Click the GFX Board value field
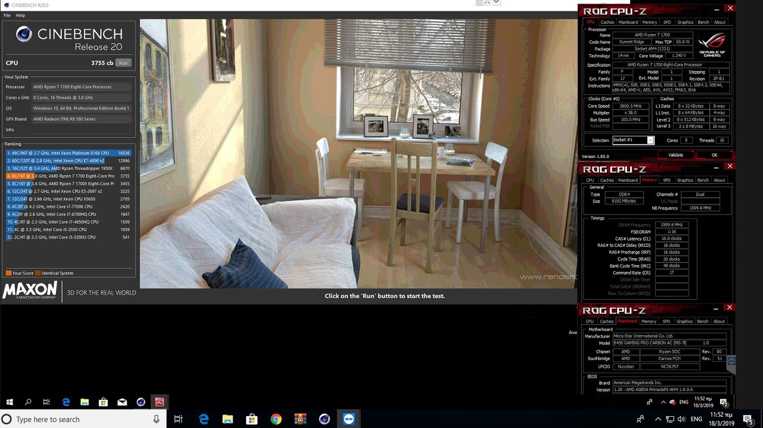 point(82,119)
